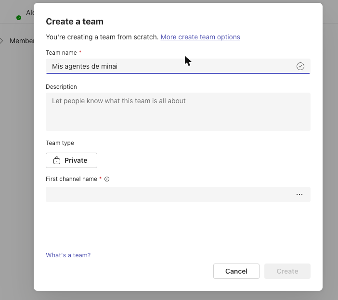Expand the Members chevron behind the dialog
Screen dimensions: 338x300
pyautogui.click(x=1, y=41)
